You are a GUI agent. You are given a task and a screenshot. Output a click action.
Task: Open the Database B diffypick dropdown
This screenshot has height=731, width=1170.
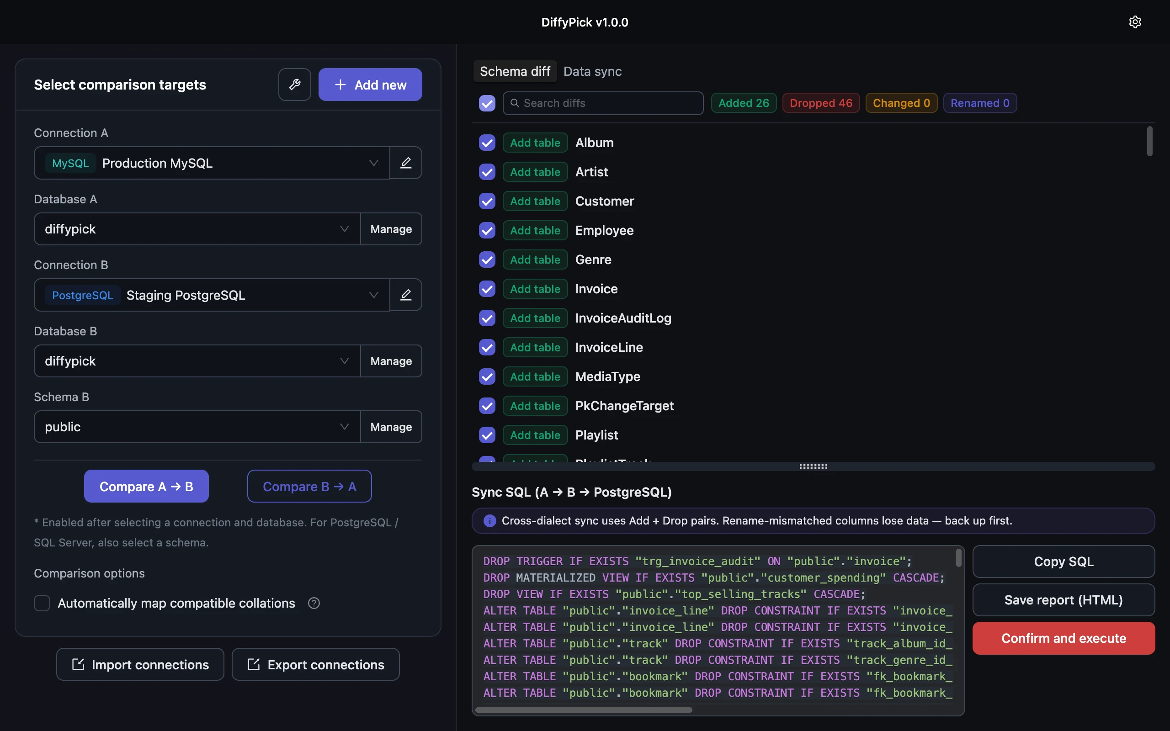[x=197, y=360]
